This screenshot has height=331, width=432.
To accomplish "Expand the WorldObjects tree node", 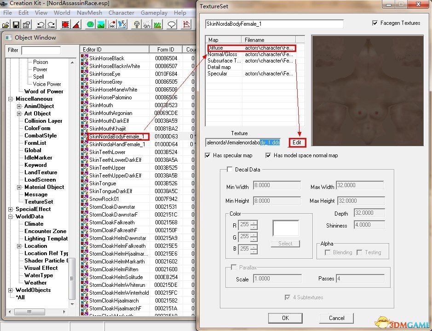I will 11,290.
